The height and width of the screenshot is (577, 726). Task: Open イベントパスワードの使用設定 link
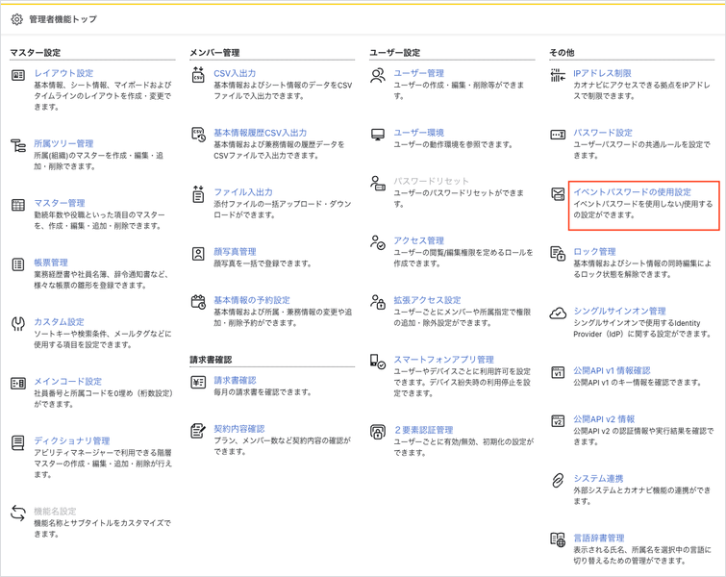[633, 192]
